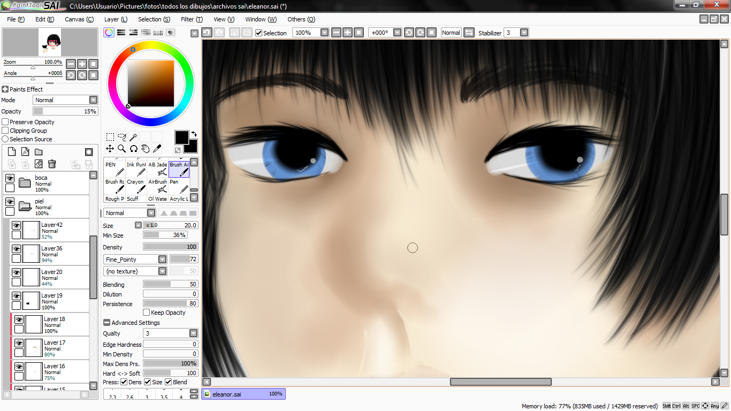Select the Eyedropper color picker tool

[x=157, y=149]
